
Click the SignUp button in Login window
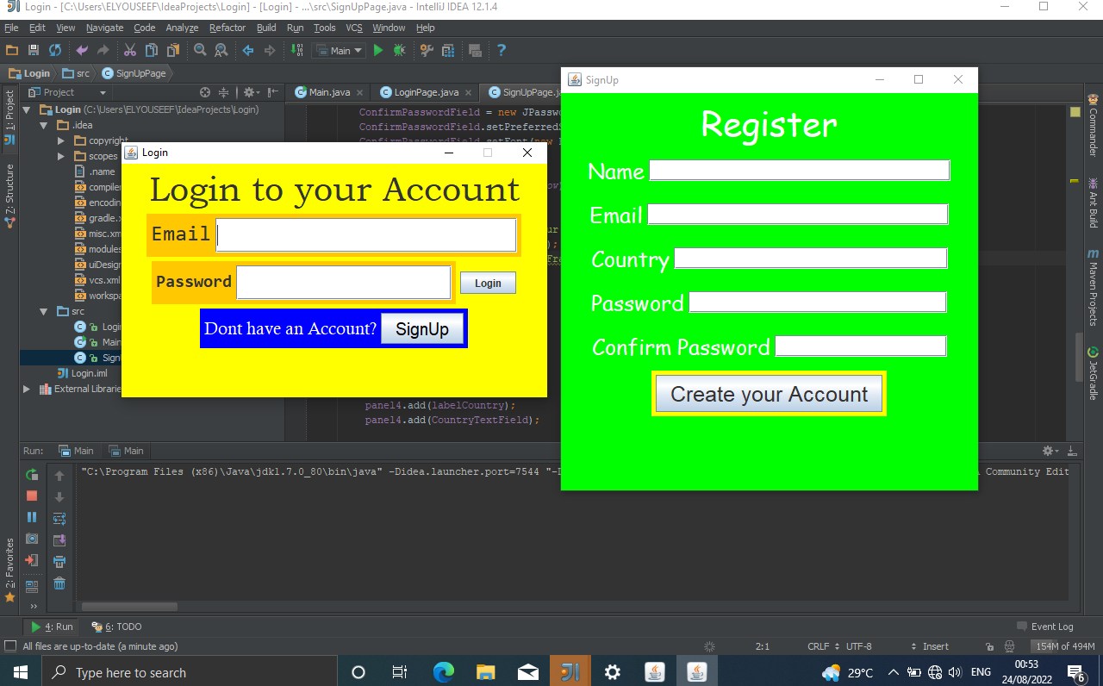pos(422,329)
